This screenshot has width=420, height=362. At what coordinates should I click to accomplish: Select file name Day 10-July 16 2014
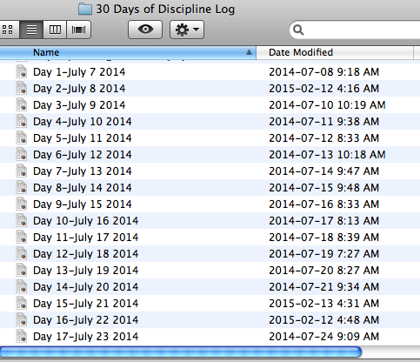(x=86, y=221)
